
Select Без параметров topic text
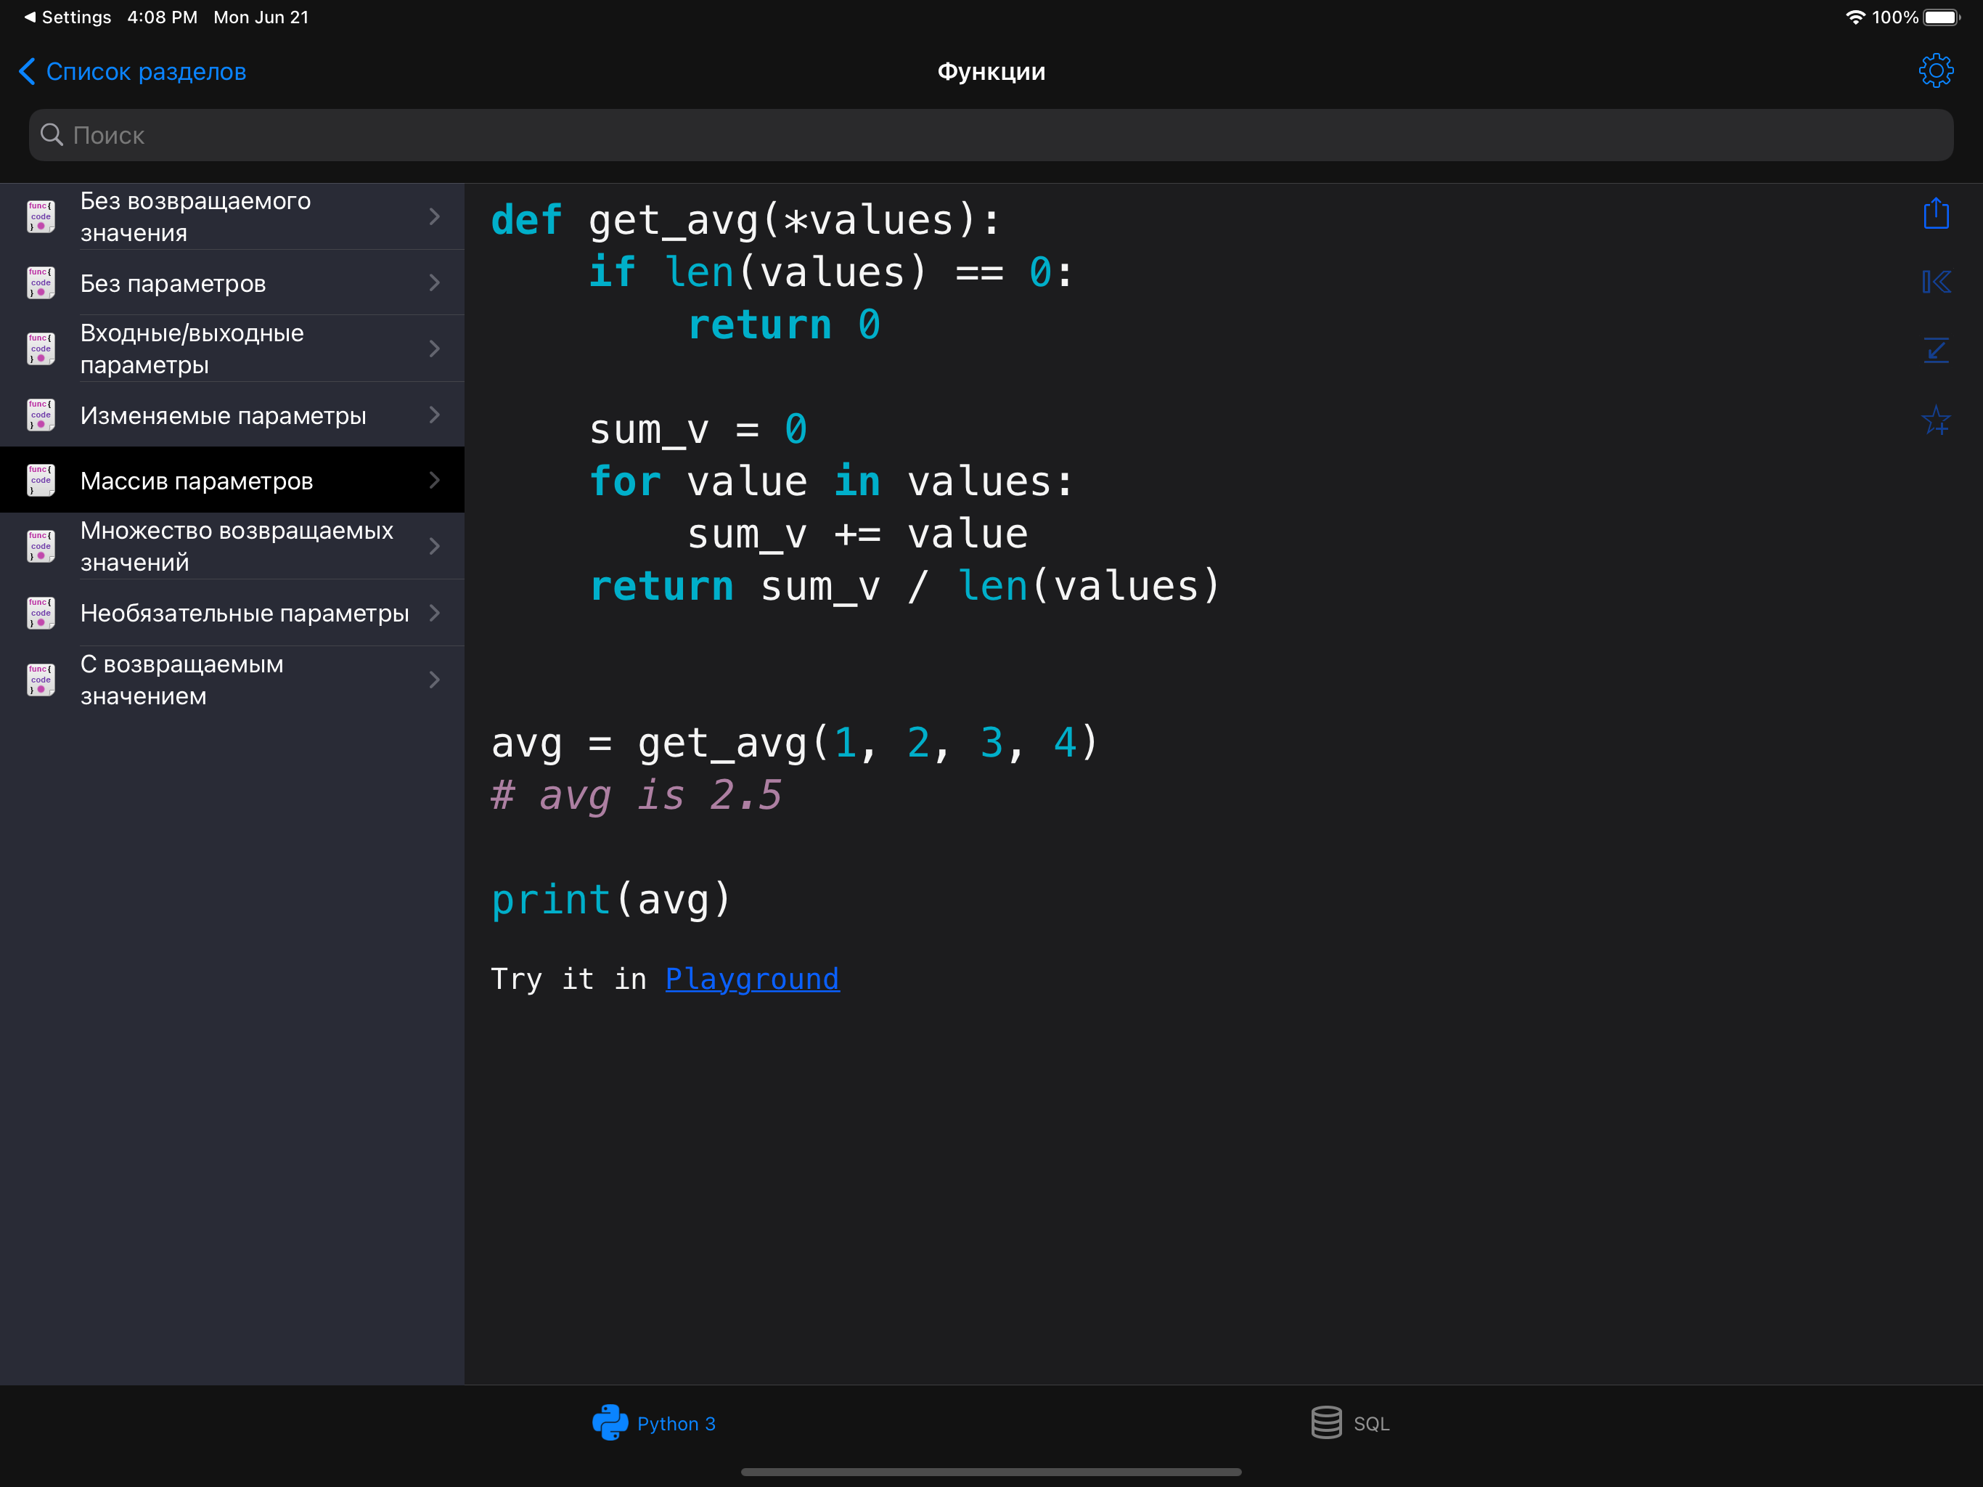pyautogui.click(x=173, y=283)
